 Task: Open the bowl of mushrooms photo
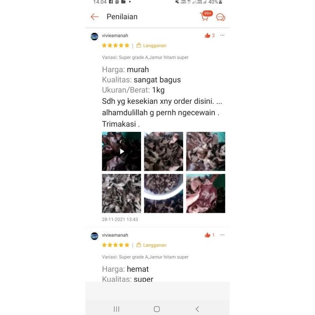[x=164, y=194]
